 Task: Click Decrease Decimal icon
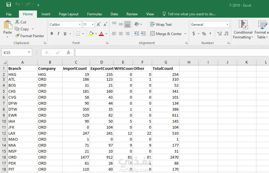pyautogui.click(x=226, y=34)
